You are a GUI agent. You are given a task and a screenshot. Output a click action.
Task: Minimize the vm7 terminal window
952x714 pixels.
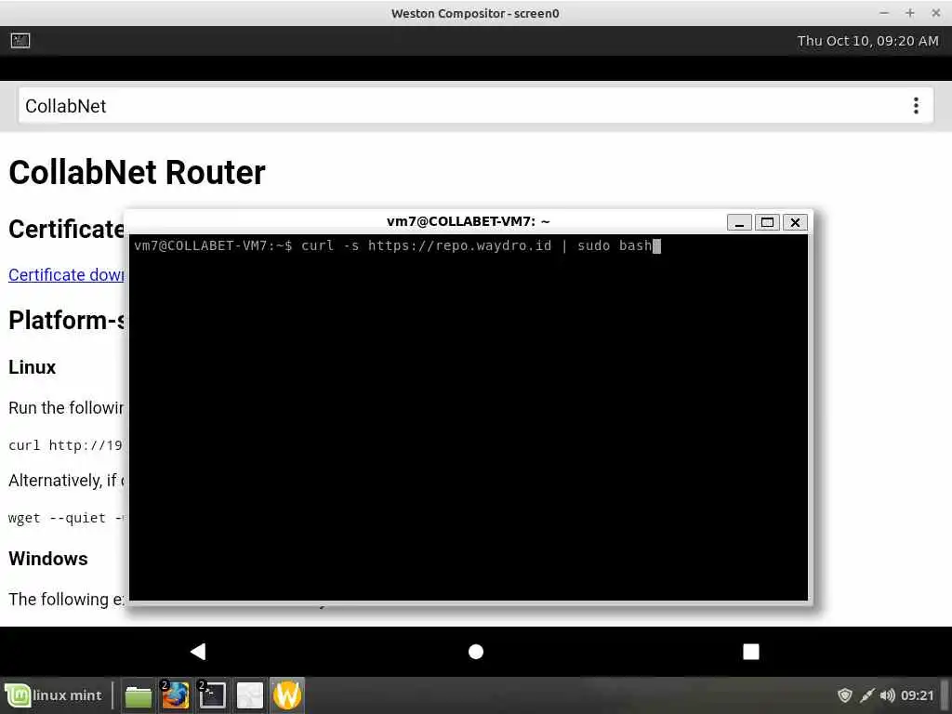pos(739,222)
